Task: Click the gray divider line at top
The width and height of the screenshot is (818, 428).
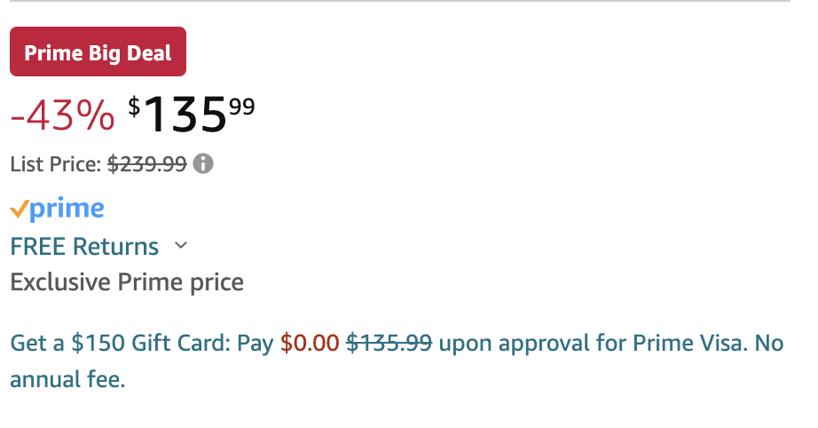Action: pyautogui.click(x=400, y=1)
